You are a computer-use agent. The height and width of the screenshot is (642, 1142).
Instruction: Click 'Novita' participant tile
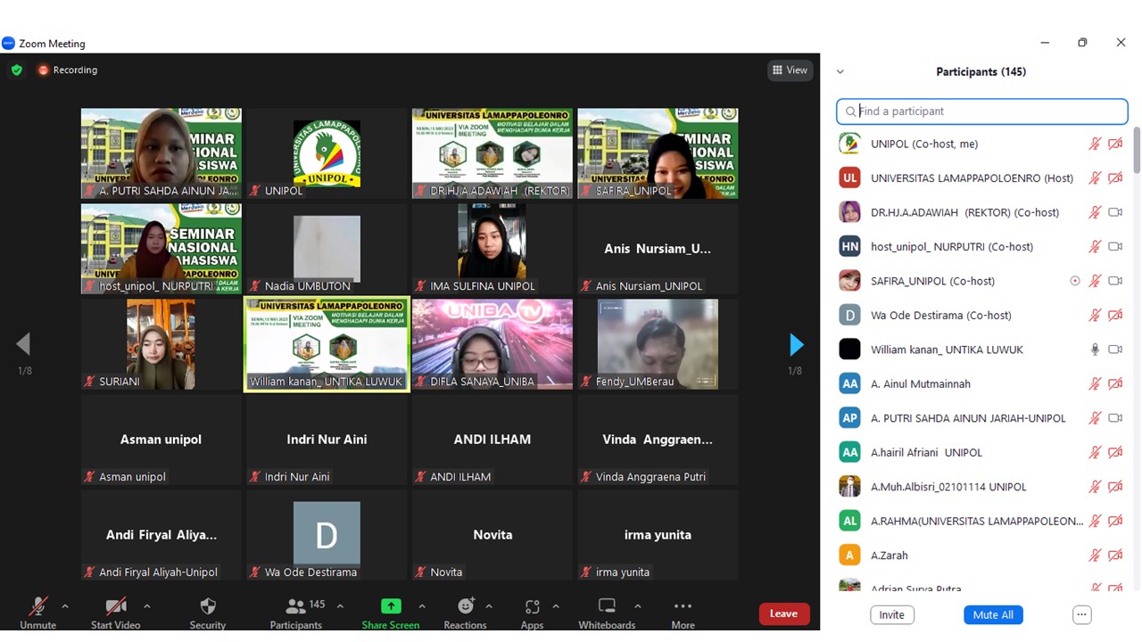coord(492,535)
